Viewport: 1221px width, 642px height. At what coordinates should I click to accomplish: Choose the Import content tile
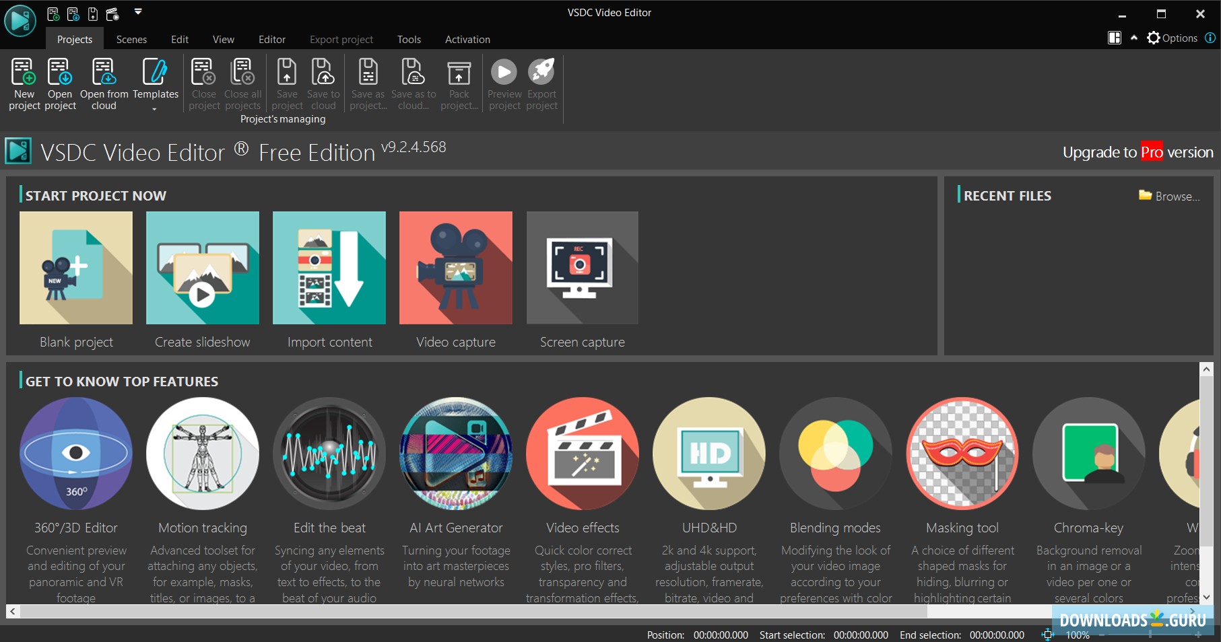[329, 268]
